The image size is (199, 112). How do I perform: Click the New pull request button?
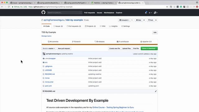pyautogui.click(x=64, y=49)
